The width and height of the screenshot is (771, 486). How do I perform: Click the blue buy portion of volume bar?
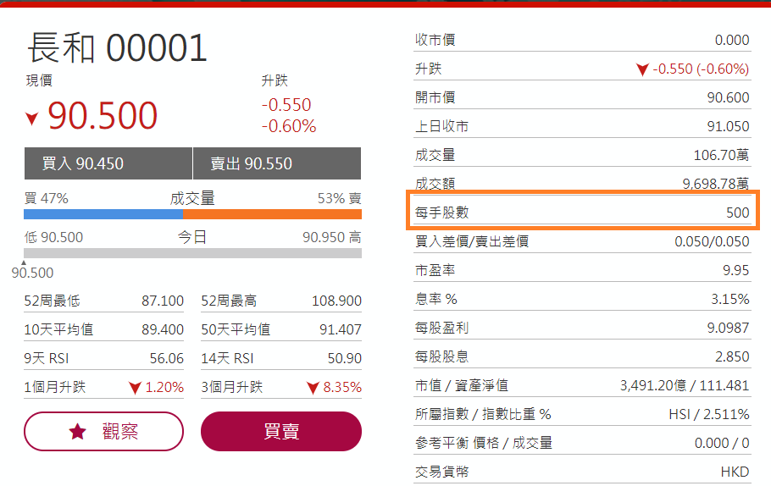[103, 214]
